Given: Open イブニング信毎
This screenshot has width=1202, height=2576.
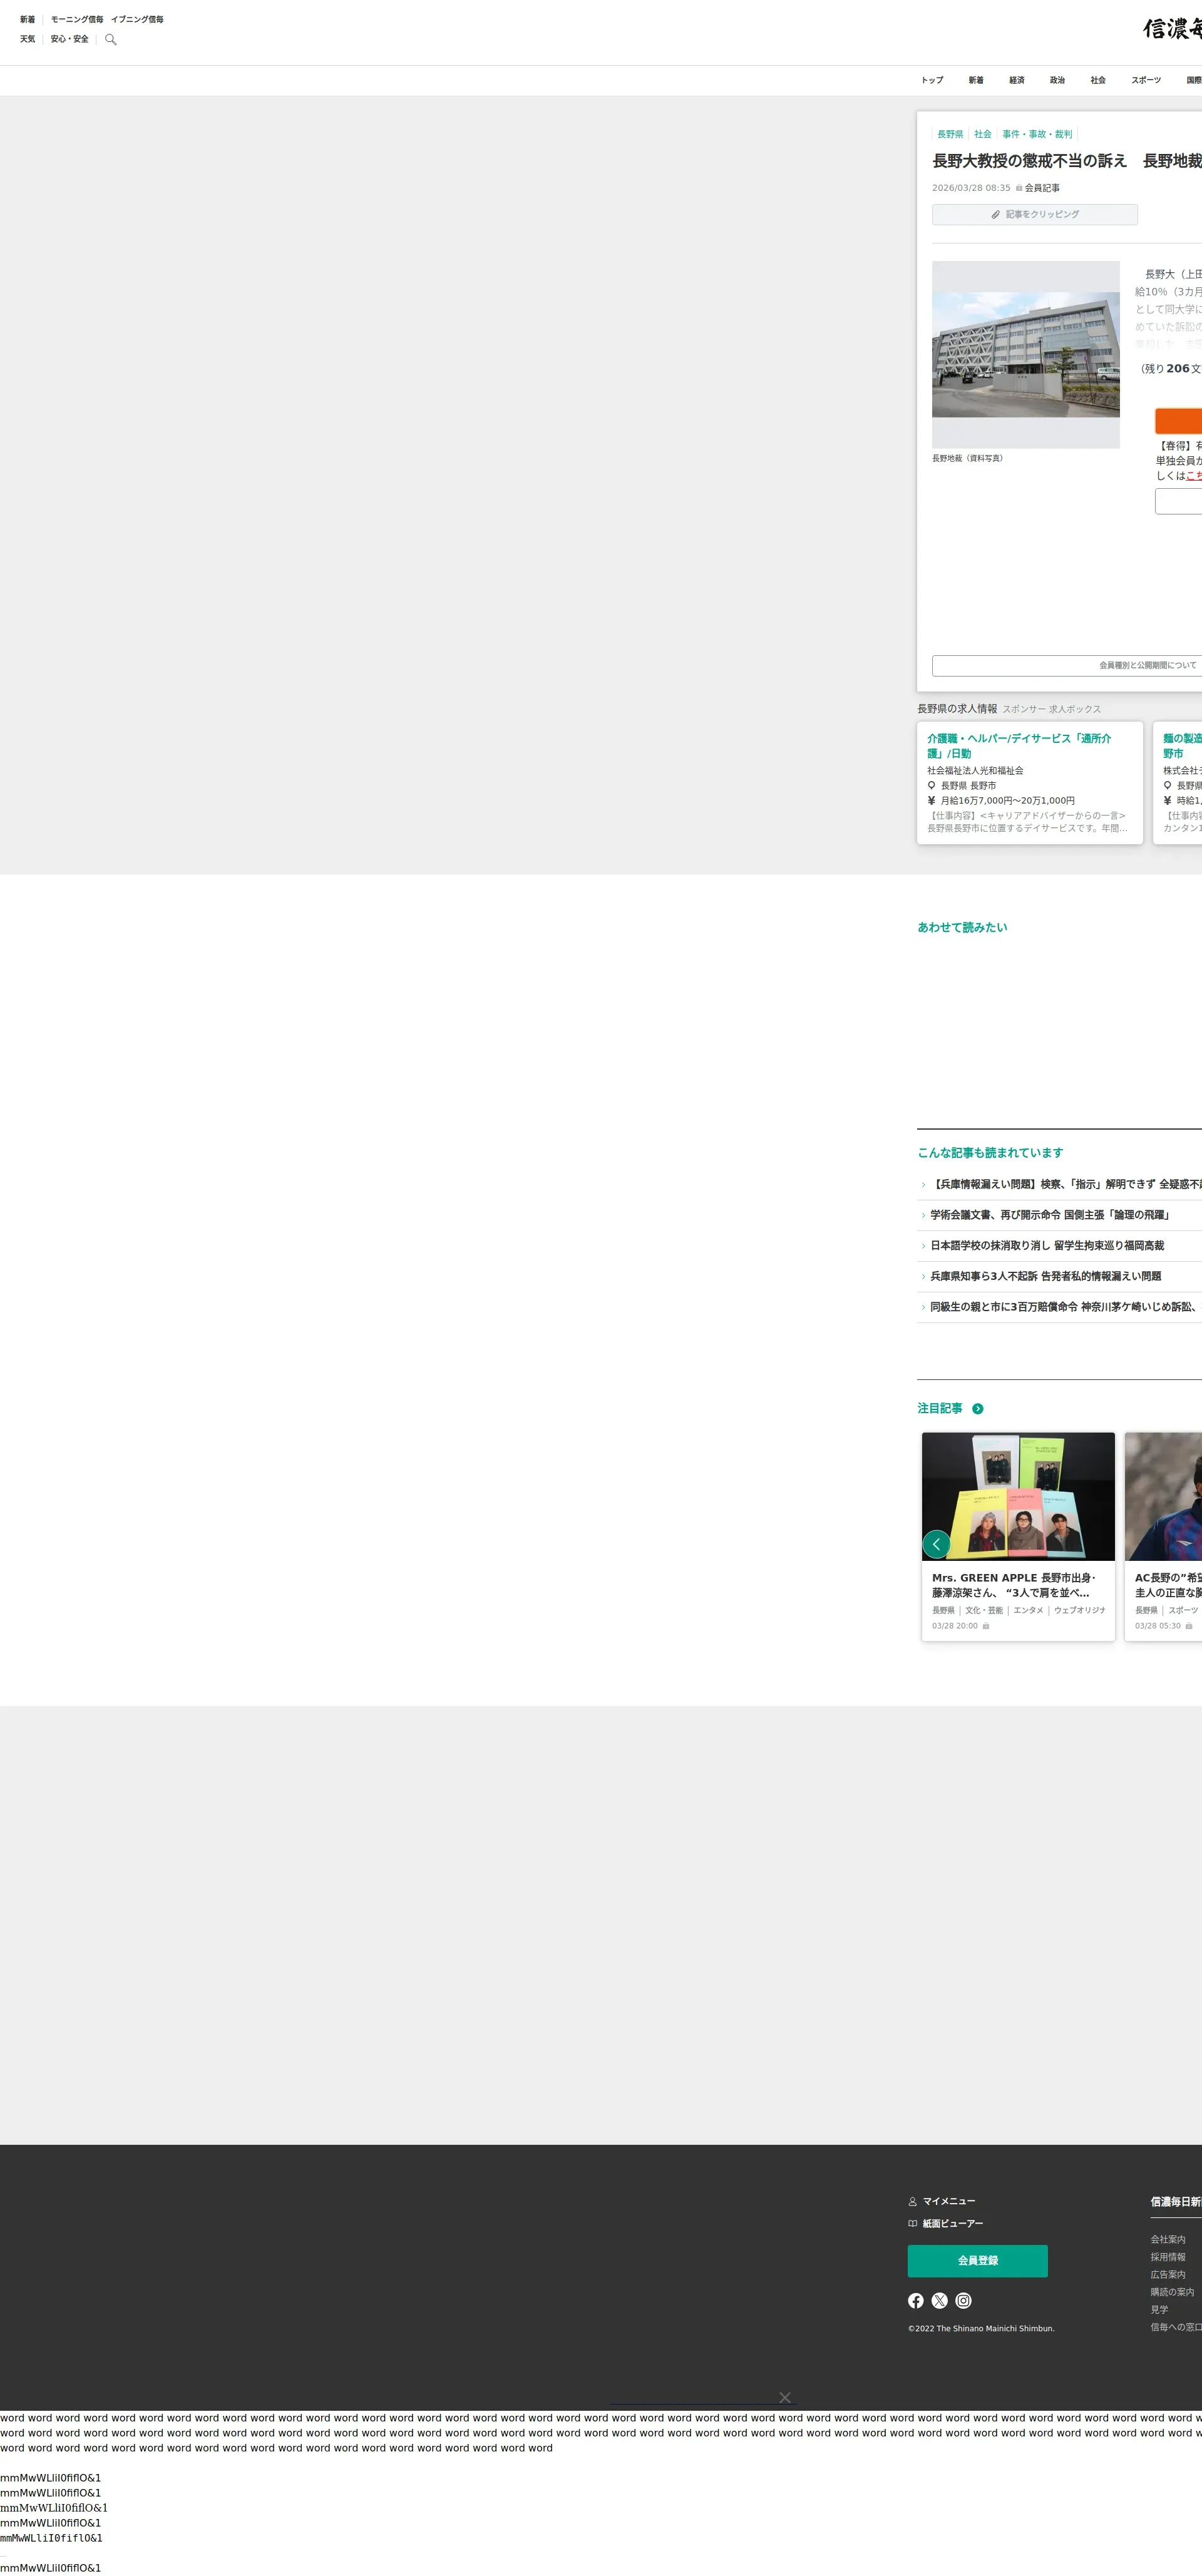Looking at the screenshot, I should click(137, 19).
